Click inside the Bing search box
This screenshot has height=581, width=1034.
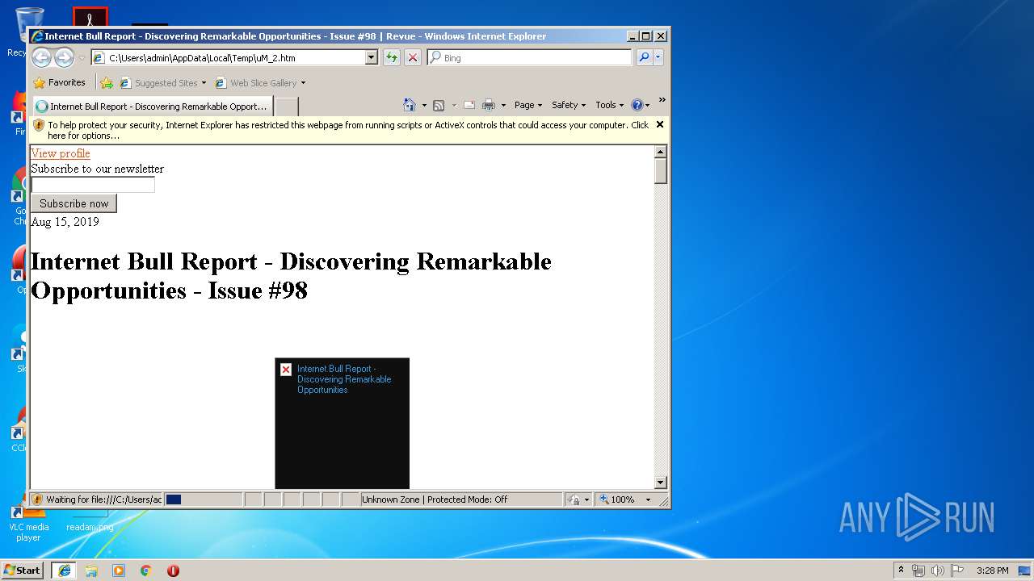pyautogui.click(x=530, y=57)
